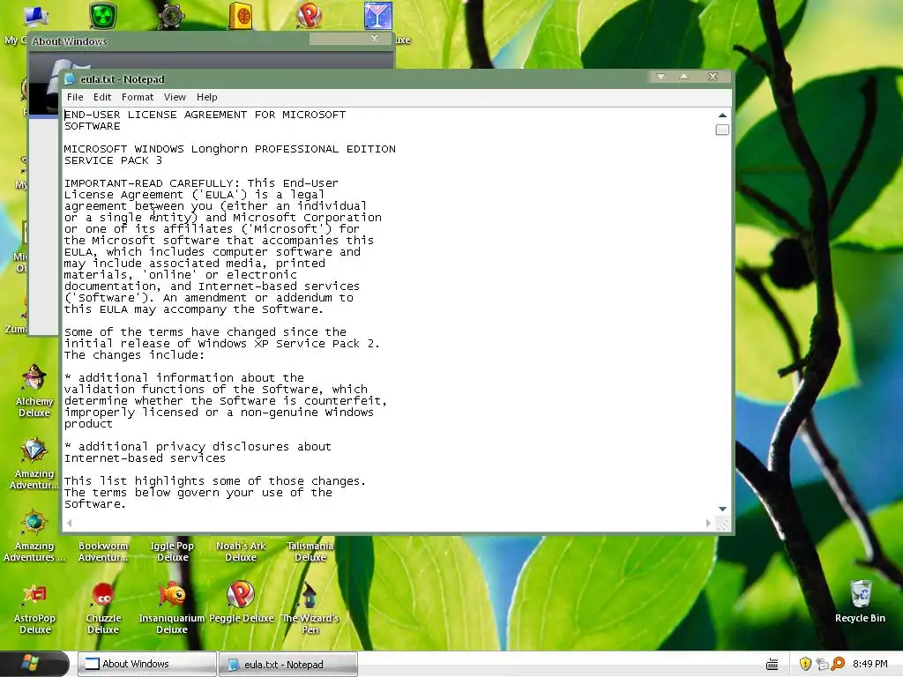Open the cocktail glass desktop icon
903x677 pixels.
click(x=378, y=15)
